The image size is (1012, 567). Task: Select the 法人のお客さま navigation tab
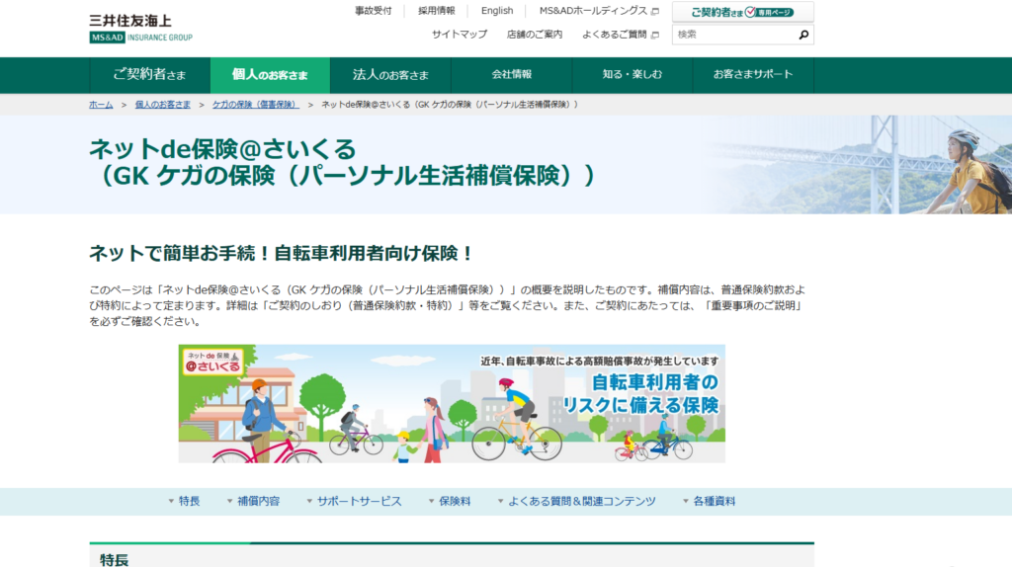tap(390, 75)
